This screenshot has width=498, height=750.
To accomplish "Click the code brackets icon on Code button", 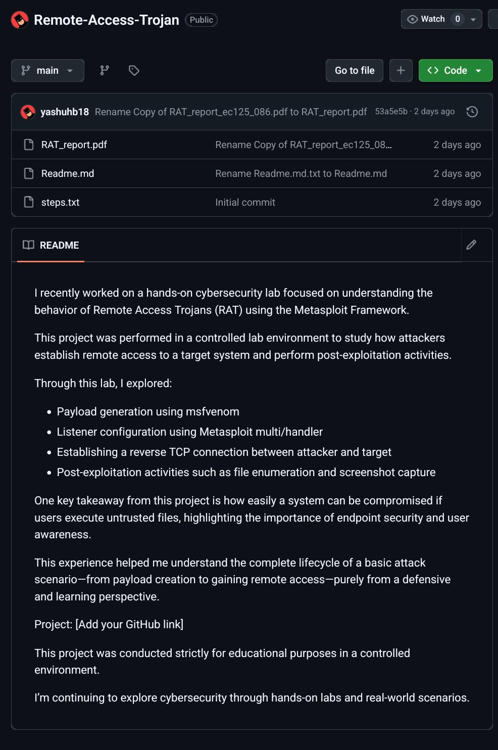I will (433, 71).
